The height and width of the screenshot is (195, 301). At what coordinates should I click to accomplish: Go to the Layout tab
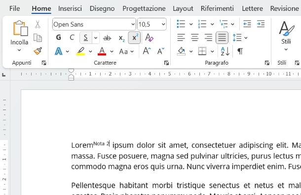[x=183, y=8]
